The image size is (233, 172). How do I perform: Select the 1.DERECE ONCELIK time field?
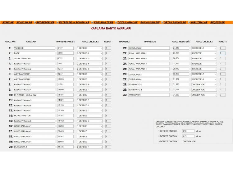[188, 131]
